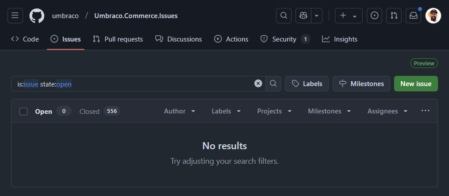Open the pull requests icon in header
The image size is (449, 196).
click(394, 16)
